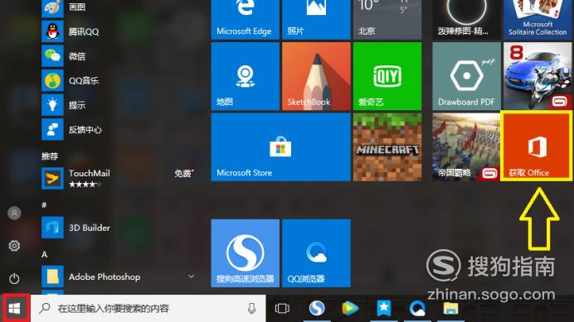Launch the Asphalt 8 racing game tile
574x322 pixels.
coord(538,76)
